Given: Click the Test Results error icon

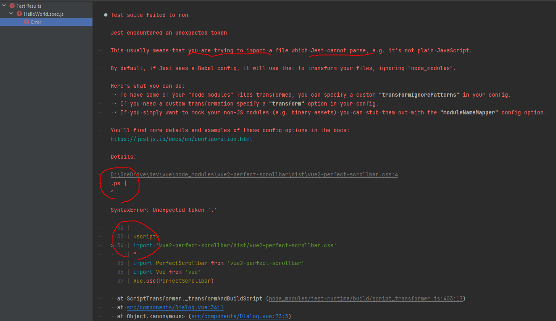Looking at the screenshot, I should tap(12, 6).
